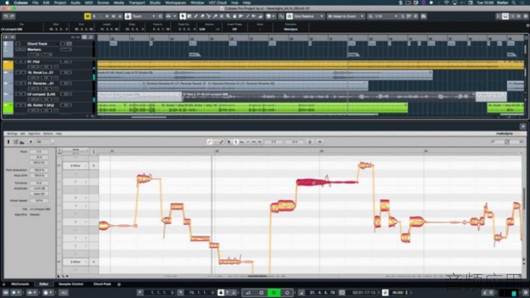530x298 pixels.
Task: Select the Zoom magnifier tool
Action: coord(228,16)
